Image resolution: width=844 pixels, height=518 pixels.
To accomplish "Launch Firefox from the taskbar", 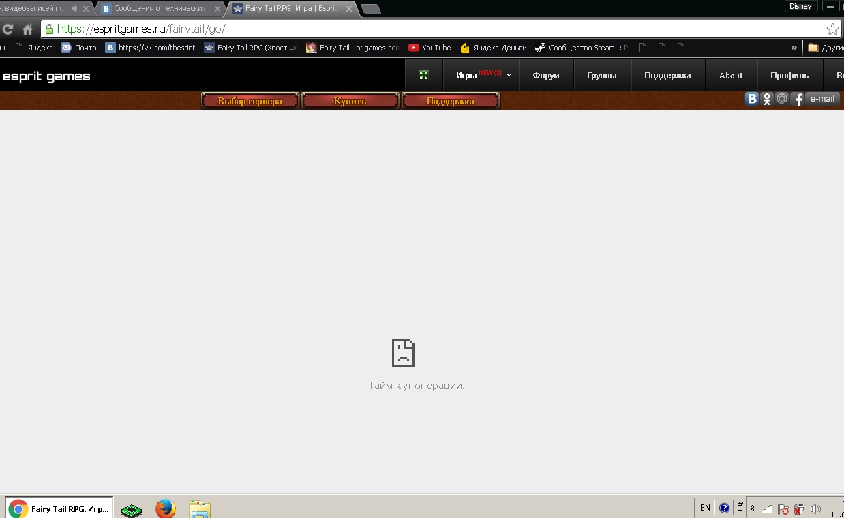I will tap(165, 508).
